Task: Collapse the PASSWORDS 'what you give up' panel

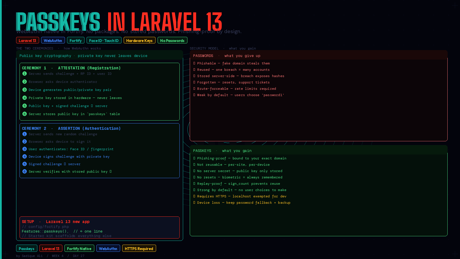Action: pyautogui.click(x=227, y=56)
